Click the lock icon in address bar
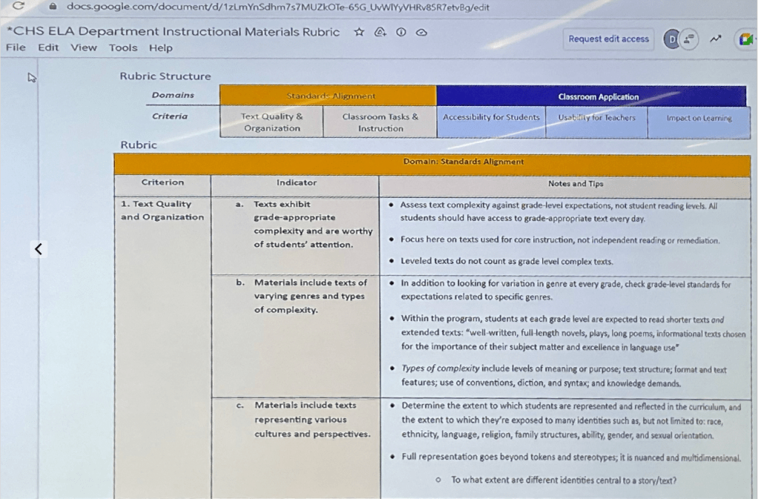This screenshot has height=499, width=758. click(53, 7)
